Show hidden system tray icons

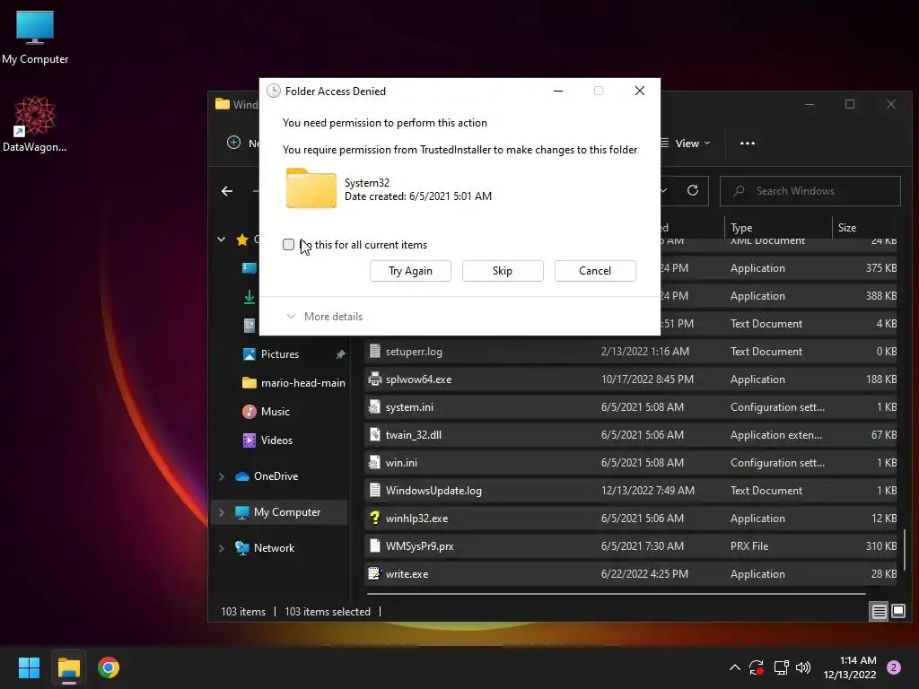pos(734,667)
